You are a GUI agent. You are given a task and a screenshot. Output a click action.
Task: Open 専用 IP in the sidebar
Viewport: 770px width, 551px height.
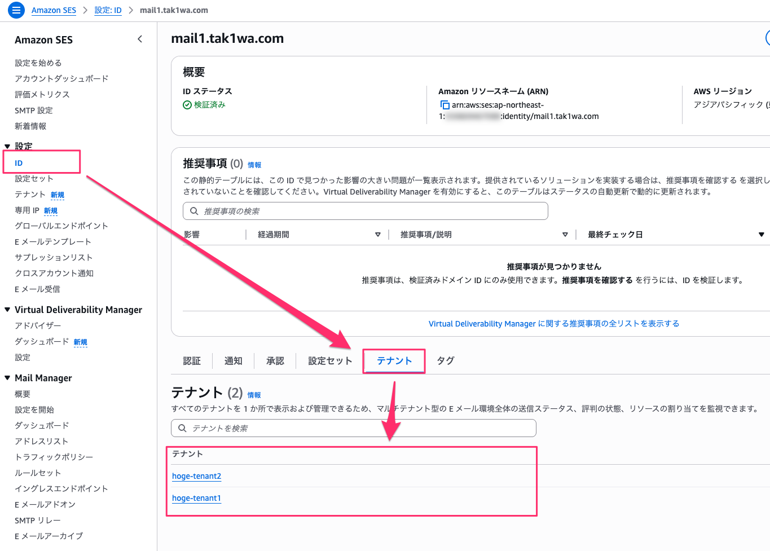coord(27,210)
